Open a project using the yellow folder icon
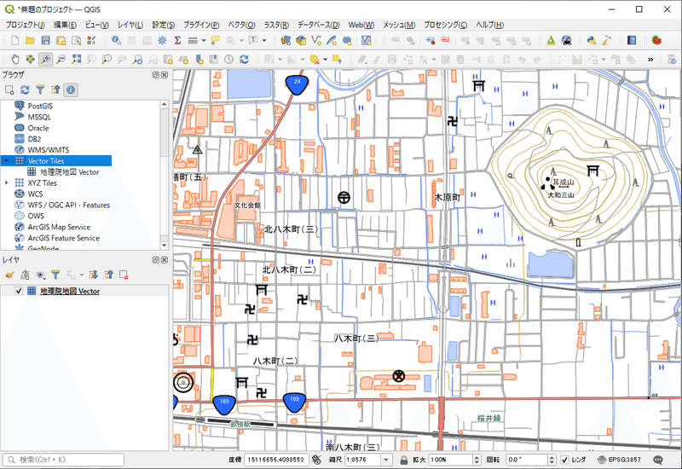 coord(30,40)
